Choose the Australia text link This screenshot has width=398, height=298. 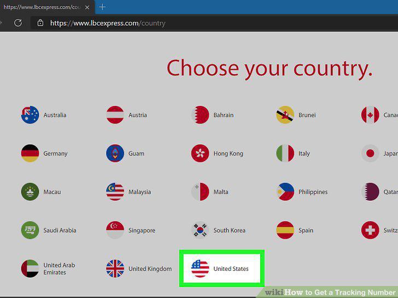[55, 115]
